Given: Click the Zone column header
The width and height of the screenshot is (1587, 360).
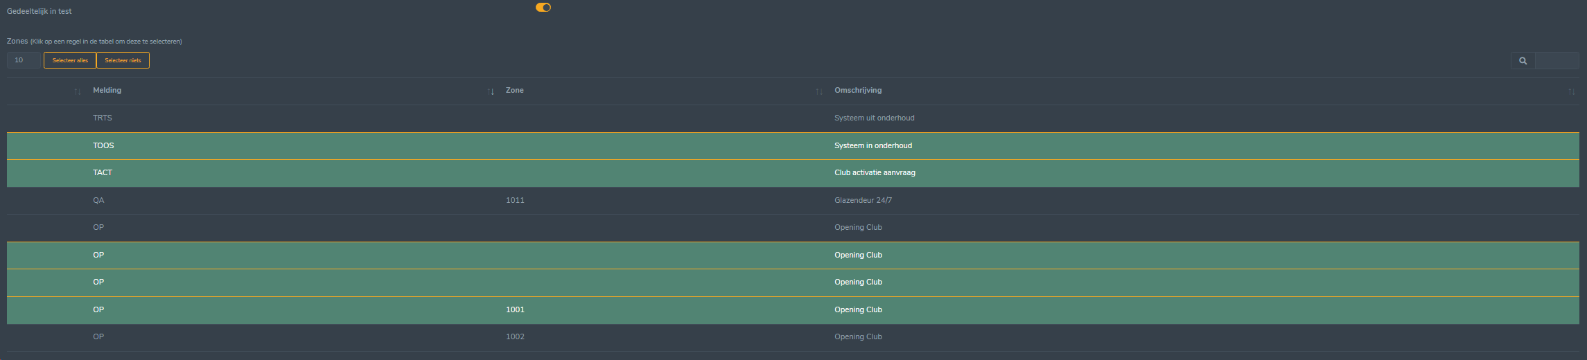Looking at the screenshot, I should [514, 91].
